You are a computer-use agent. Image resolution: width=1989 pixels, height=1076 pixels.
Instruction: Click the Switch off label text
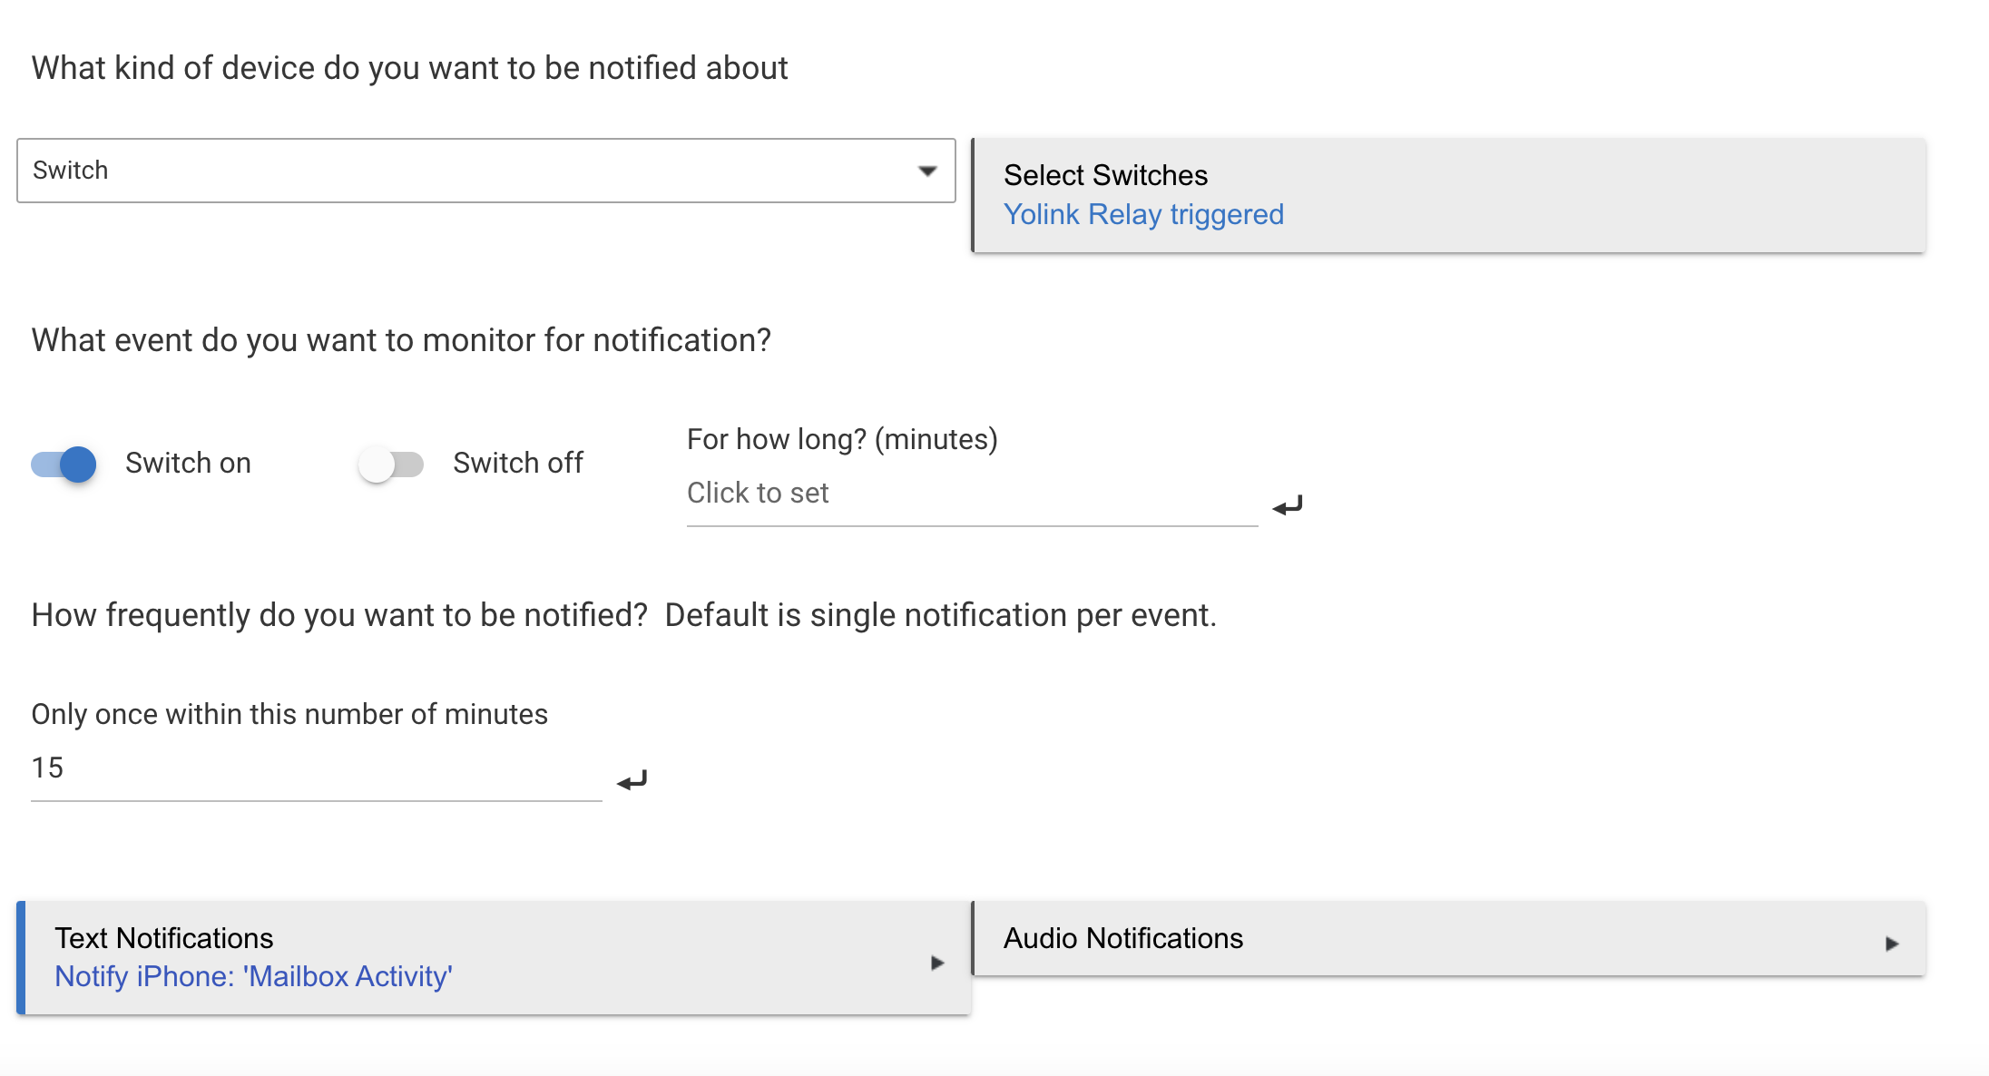[x=518, y=463]
